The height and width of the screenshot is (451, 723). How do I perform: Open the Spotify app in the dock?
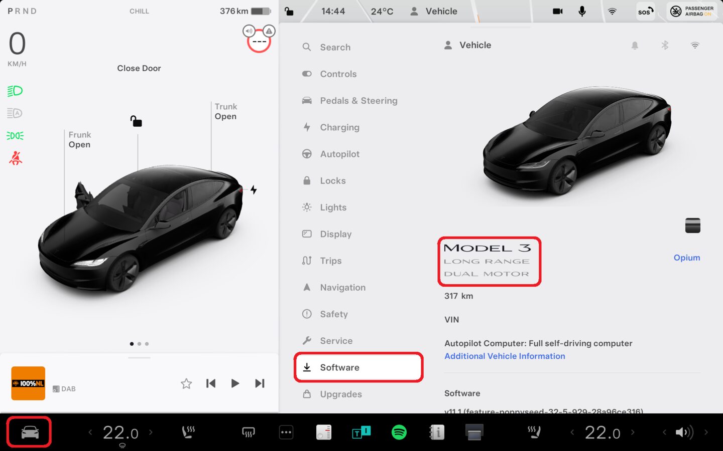coord(399,432)
